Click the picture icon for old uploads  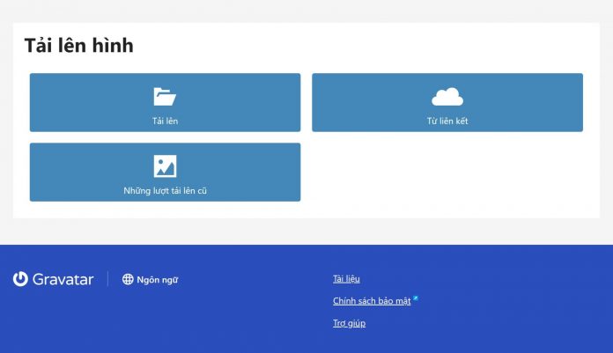[x=165, y=165]
